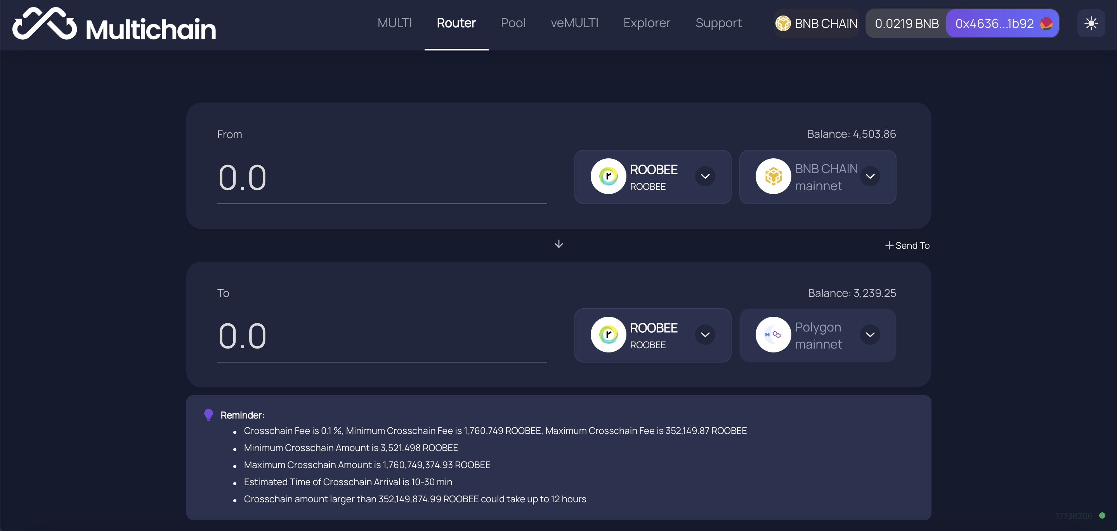This screenshot has width=1117, height=531.
Task: Click the Maximum Crosschain Amount line
Action: (367, 465)
